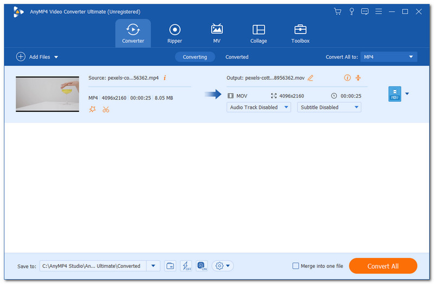Open the orange output info icon

click(347, 78)
